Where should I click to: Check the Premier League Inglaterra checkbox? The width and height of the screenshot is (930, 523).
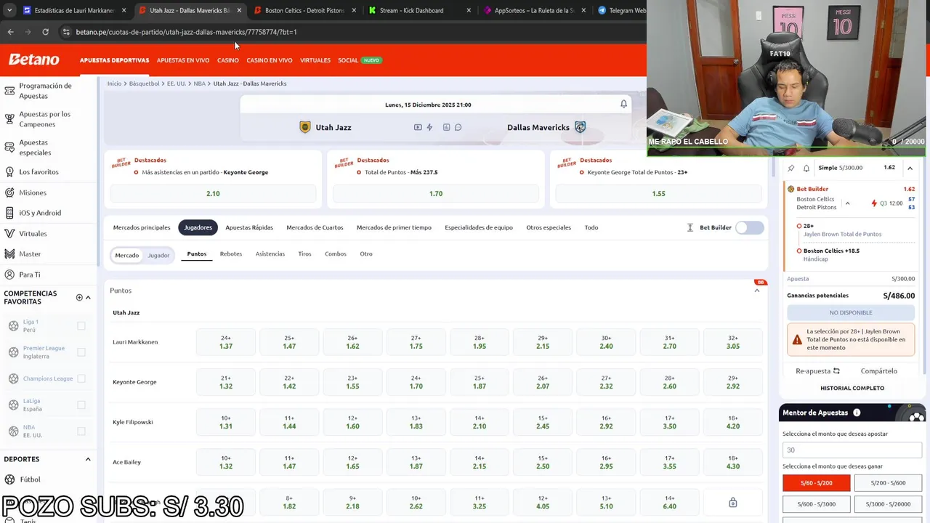pyautogui.click(x=81, y=352)
